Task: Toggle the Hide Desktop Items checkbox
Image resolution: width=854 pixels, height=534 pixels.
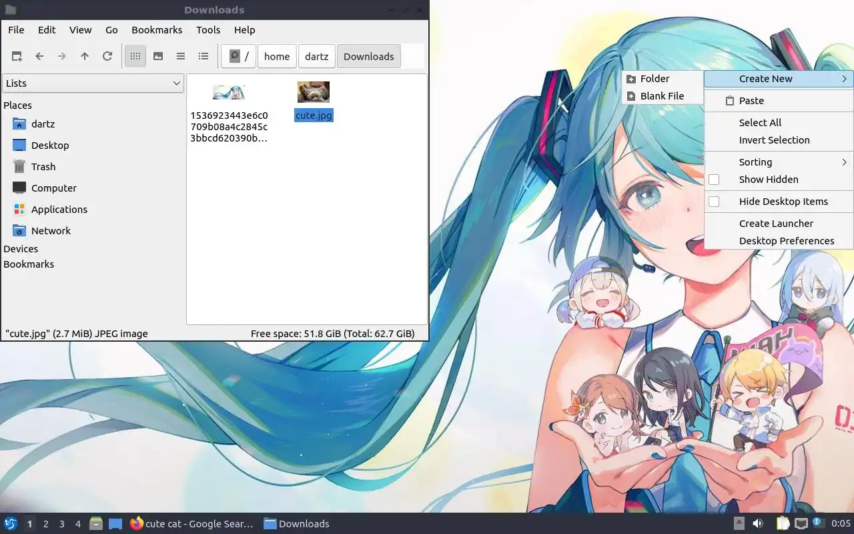Action: point(714,202)
